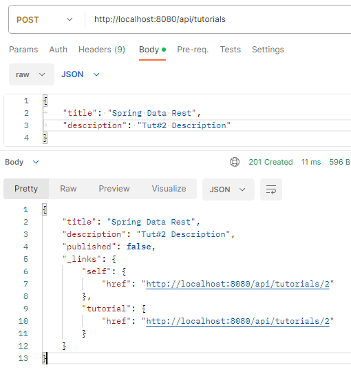This screenshot has width=351, height=372.
Task: Open the response JSON format dropdown
Action: 228,189
